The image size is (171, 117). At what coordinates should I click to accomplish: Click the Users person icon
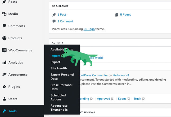[x=4, y=99]
